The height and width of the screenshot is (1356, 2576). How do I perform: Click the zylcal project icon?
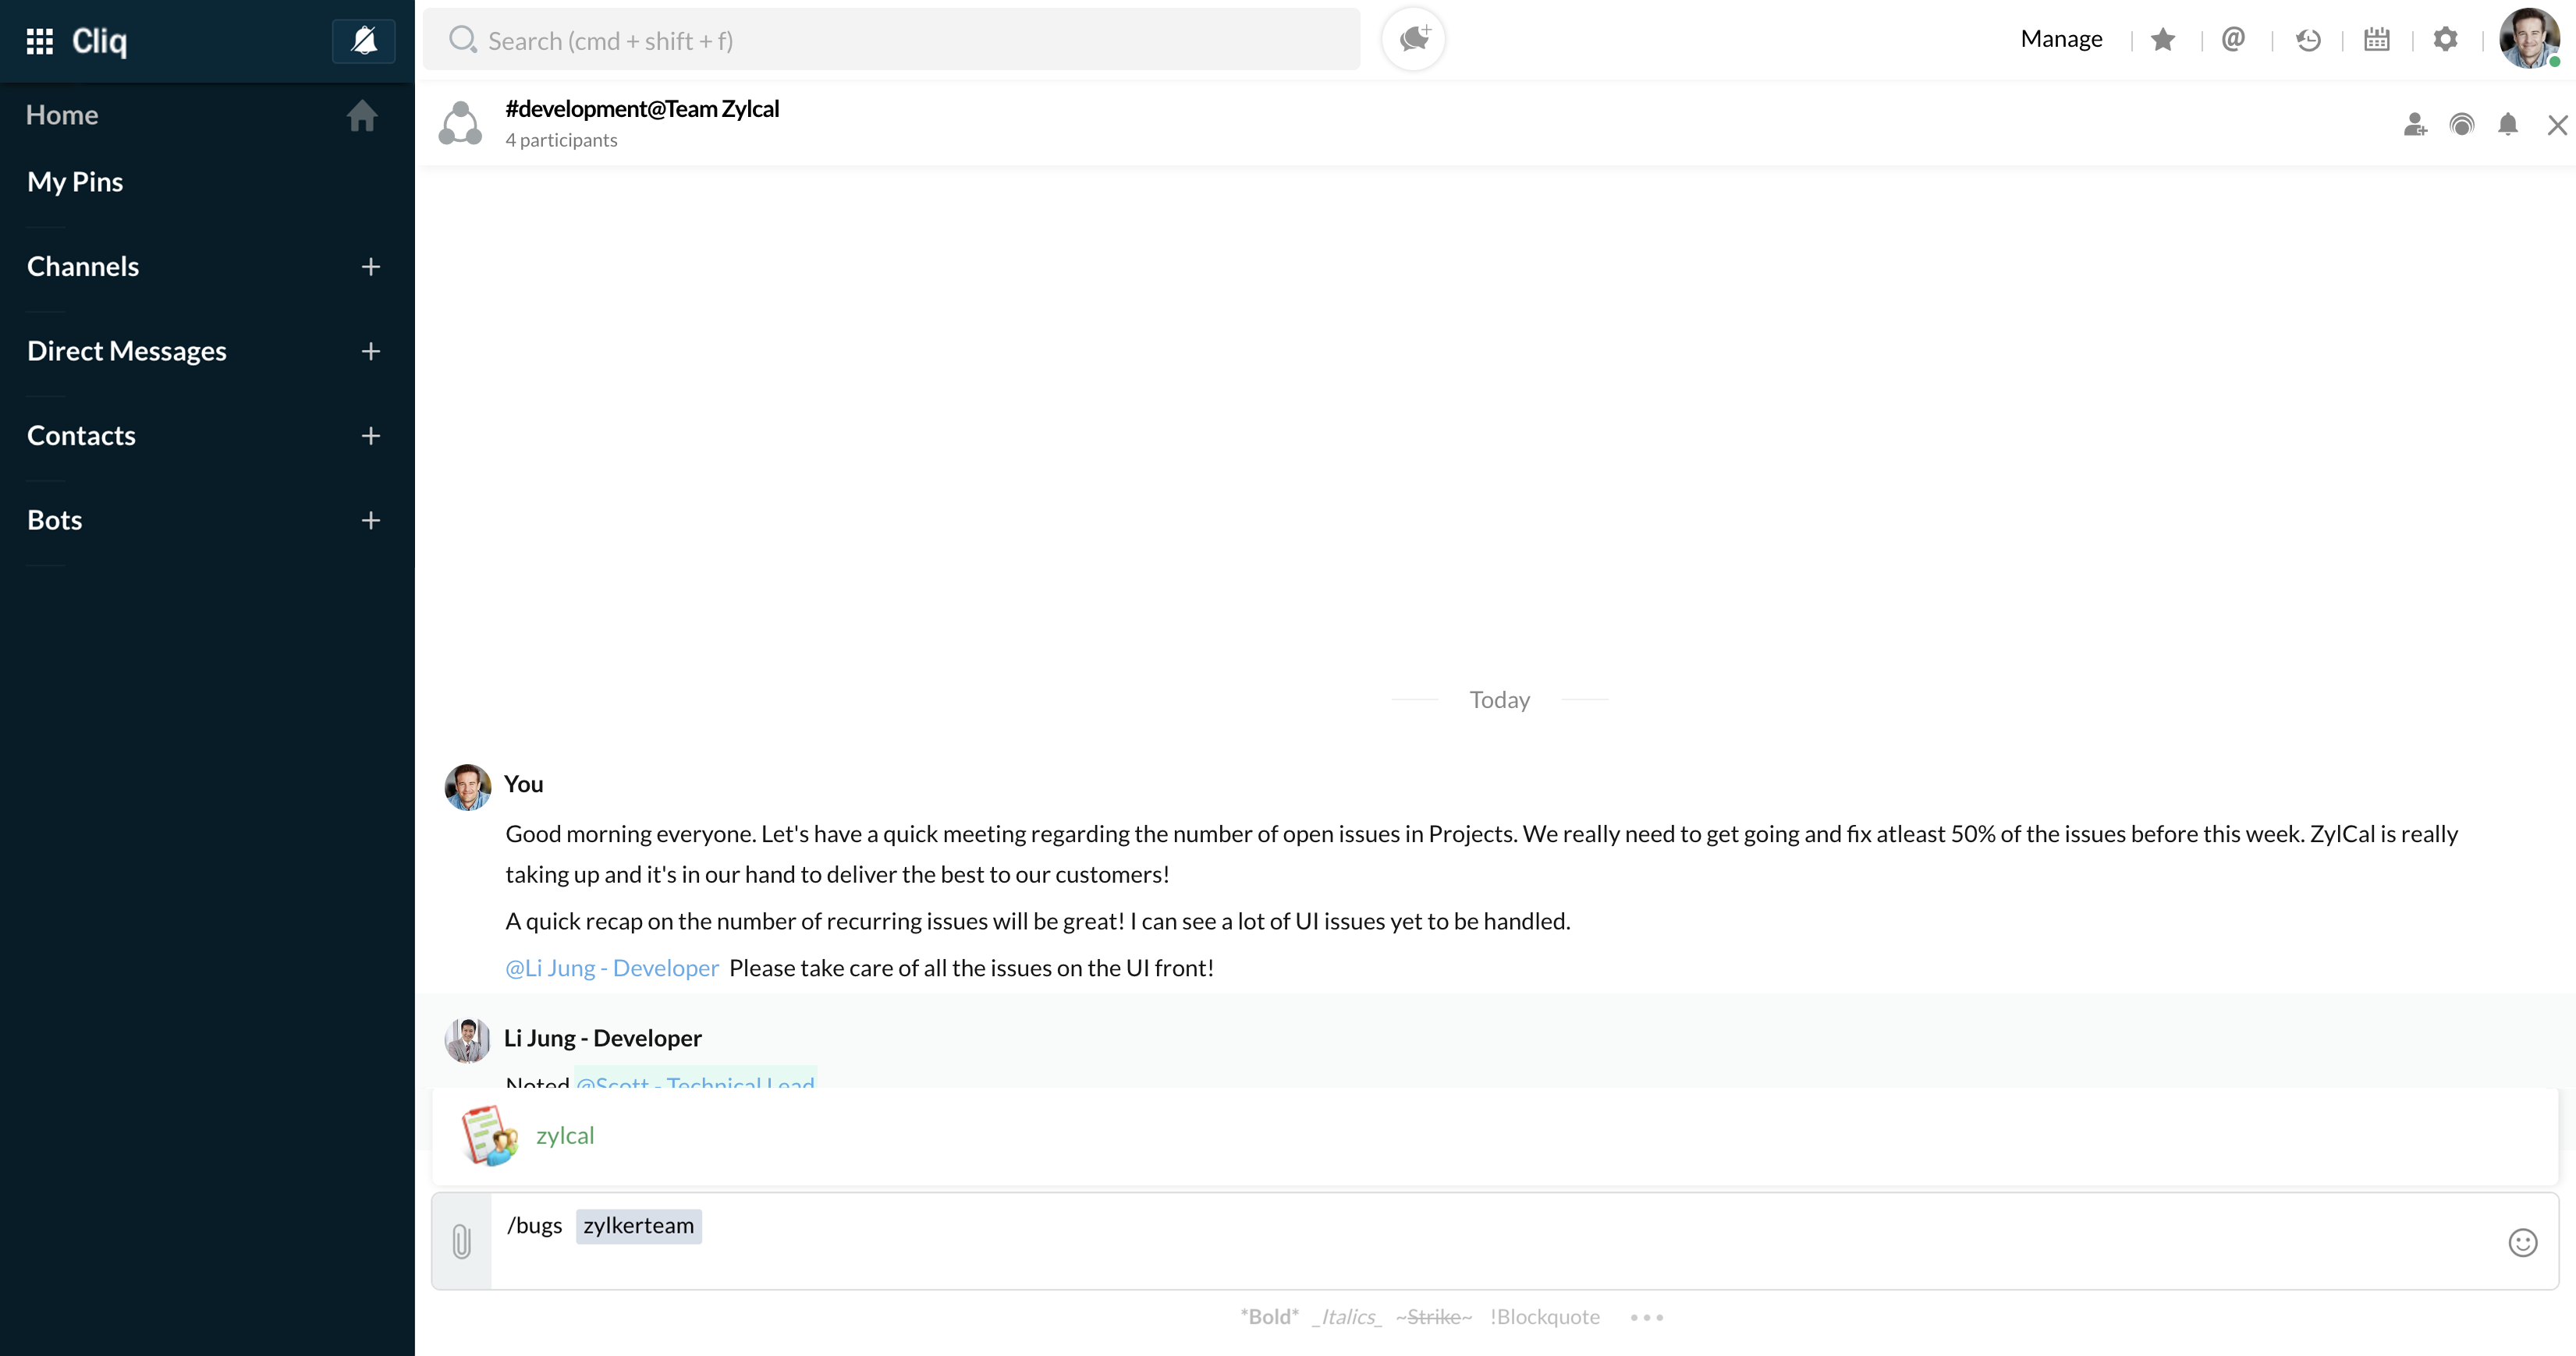tap(489, 1135)
